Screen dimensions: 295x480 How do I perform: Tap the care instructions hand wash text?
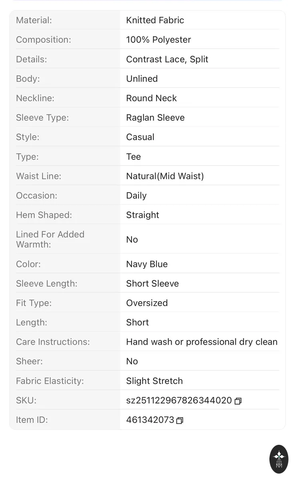(202, 342)
